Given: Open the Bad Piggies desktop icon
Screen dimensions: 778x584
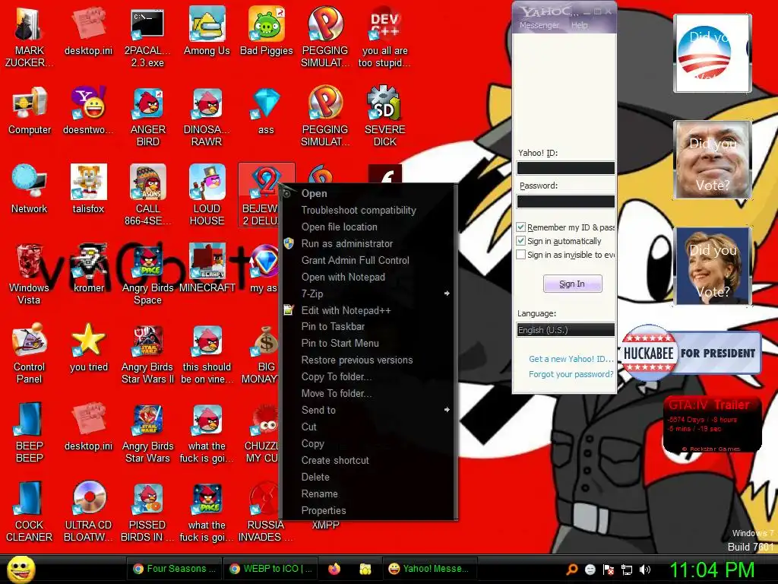Looking at the screenshot, I should pos(267,30).
